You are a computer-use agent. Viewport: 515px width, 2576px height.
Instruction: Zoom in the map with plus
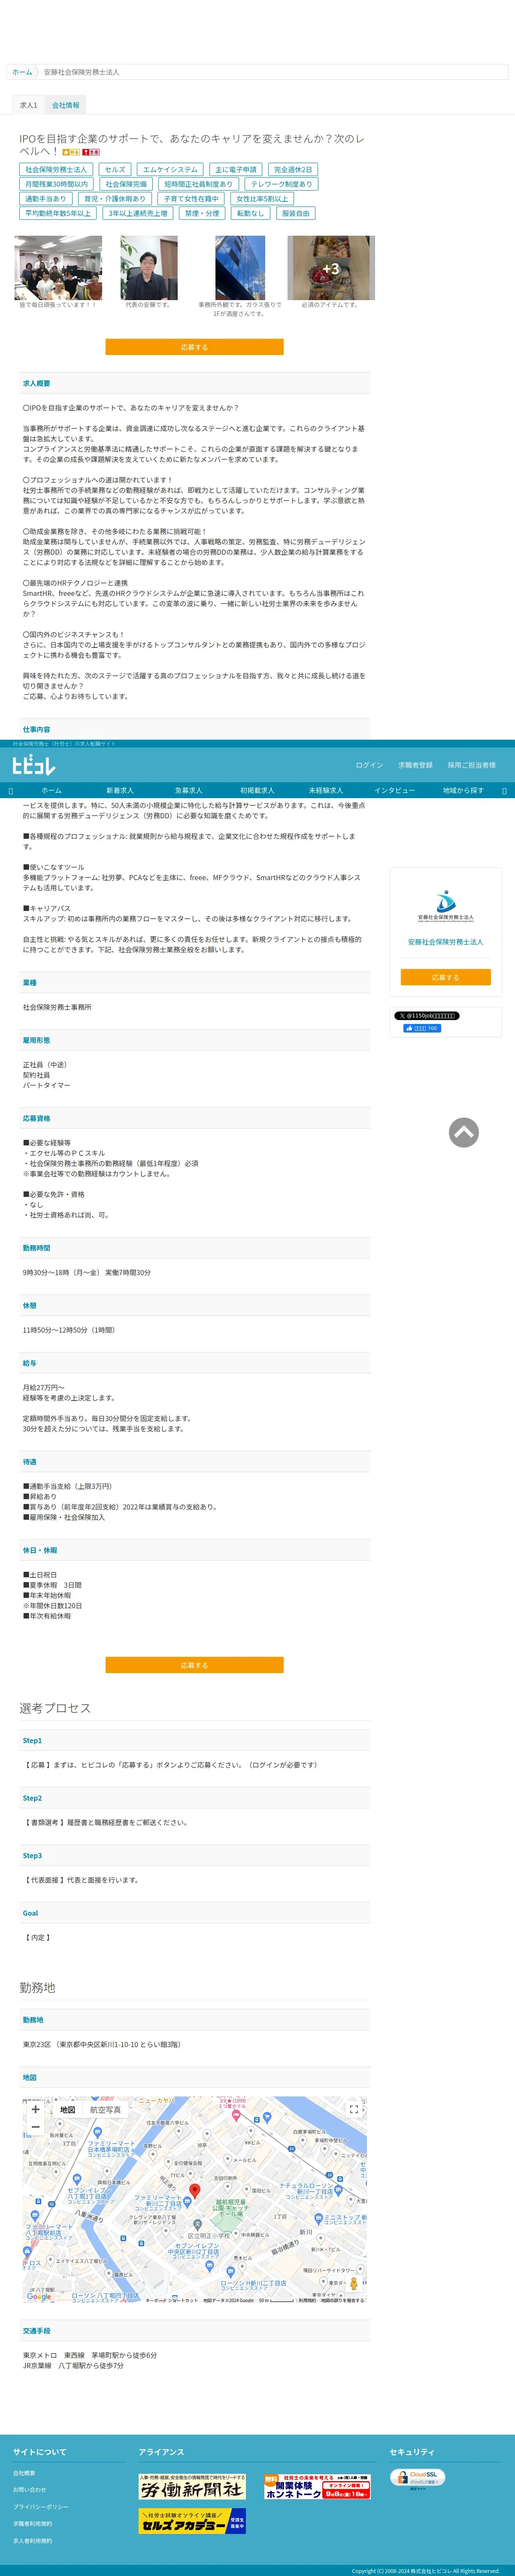(x=36, y=2109)
